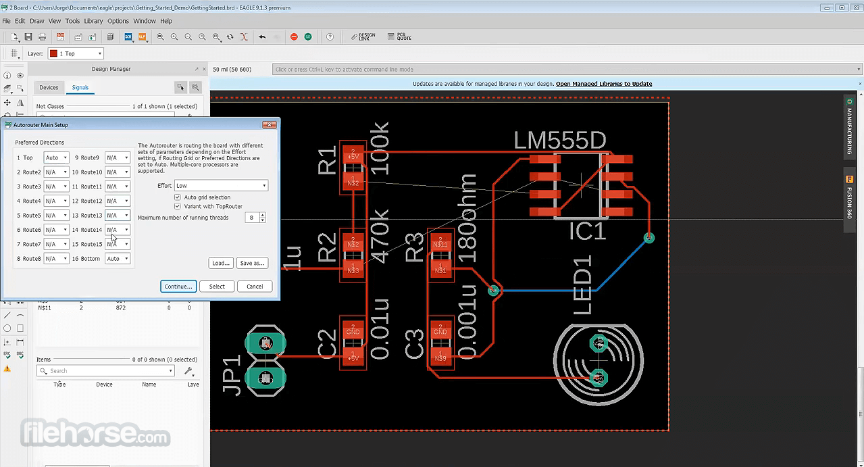This screenshot has height=467, width=864.
Task: Switch to the Devices tab
Action: (49, 87)
